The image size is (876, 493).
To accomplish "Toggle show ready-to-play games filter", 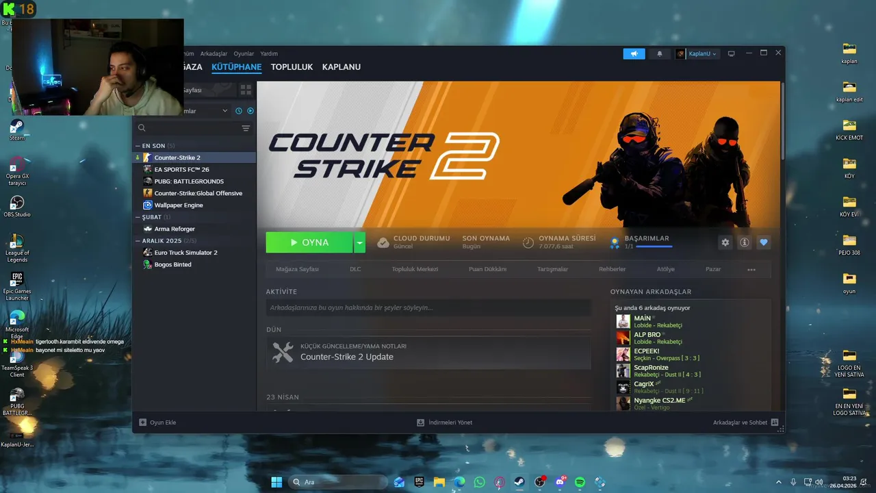I will (x=250, y=111).
